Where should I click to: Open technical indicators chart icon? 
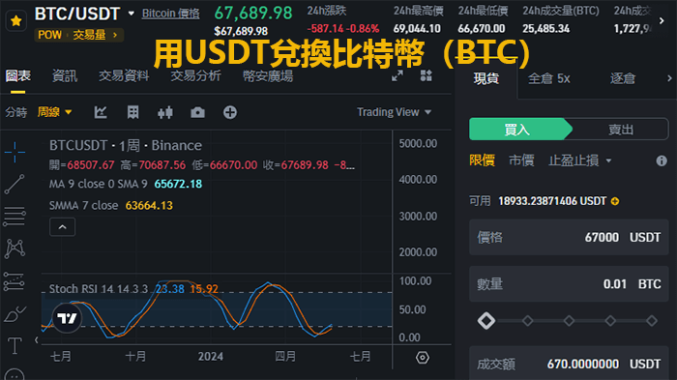tap(101, 112)
